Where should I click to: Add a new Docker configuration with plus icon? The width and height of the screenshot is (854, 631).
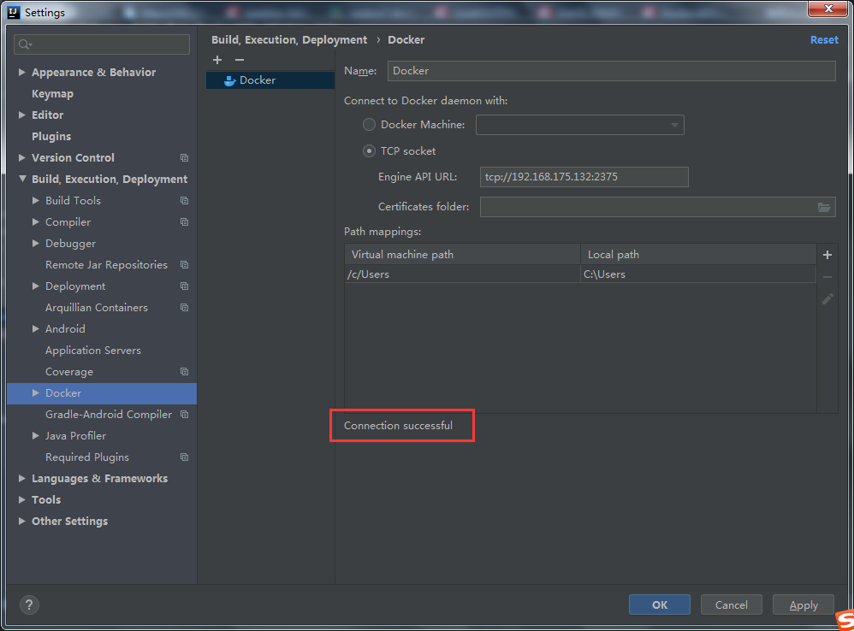tap(217, 60)
